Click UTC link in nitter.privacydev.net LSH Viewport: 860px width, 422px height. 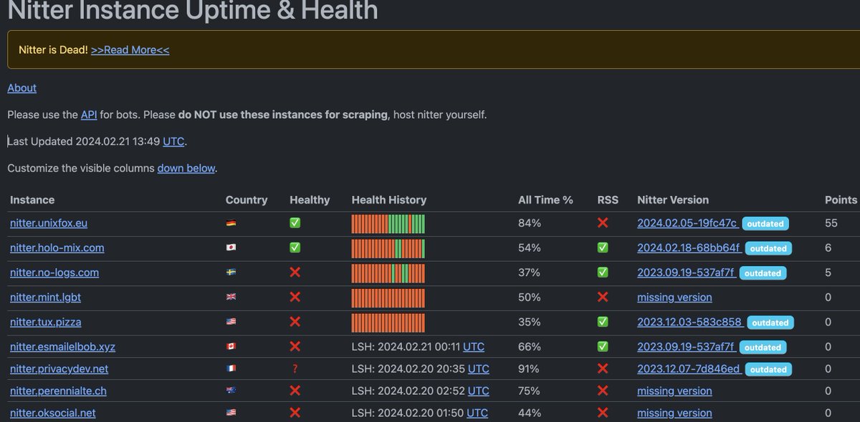[x=479, y=369]
